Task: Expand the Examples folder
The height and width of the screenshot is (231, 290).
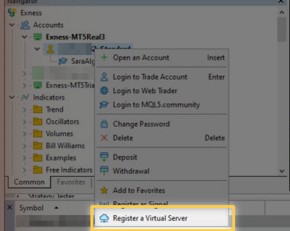Action: tap(24, 158)
